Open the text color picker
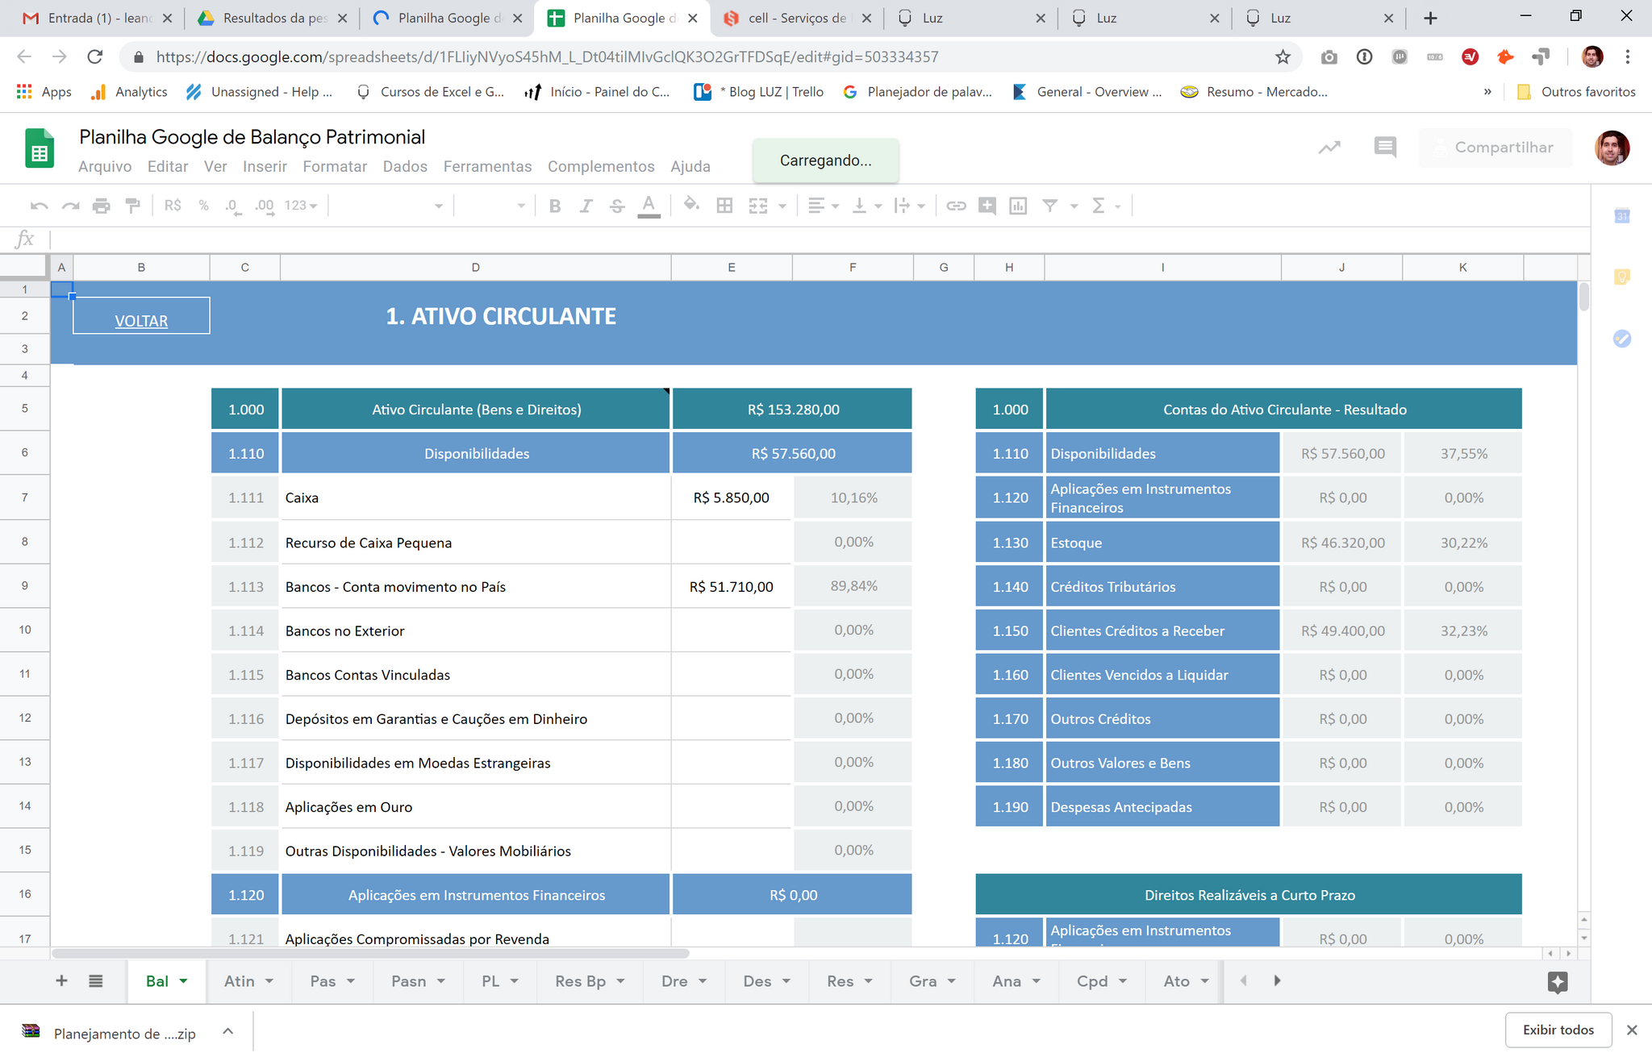The height and width of the screenshot is (1057, 1652). tap(649, 206)
